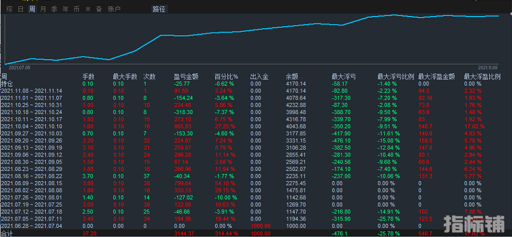Click the -417.90 max floating loss cell
The height and width of the screenshot is (237, 512).
[341, 133]
